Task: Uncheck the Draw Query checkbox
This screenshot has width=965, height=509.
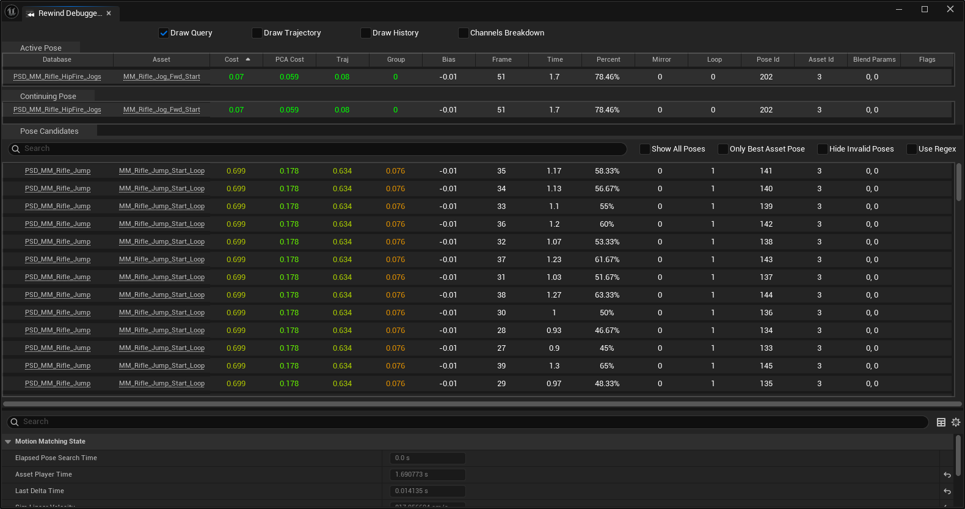Action: pos(164,33)
